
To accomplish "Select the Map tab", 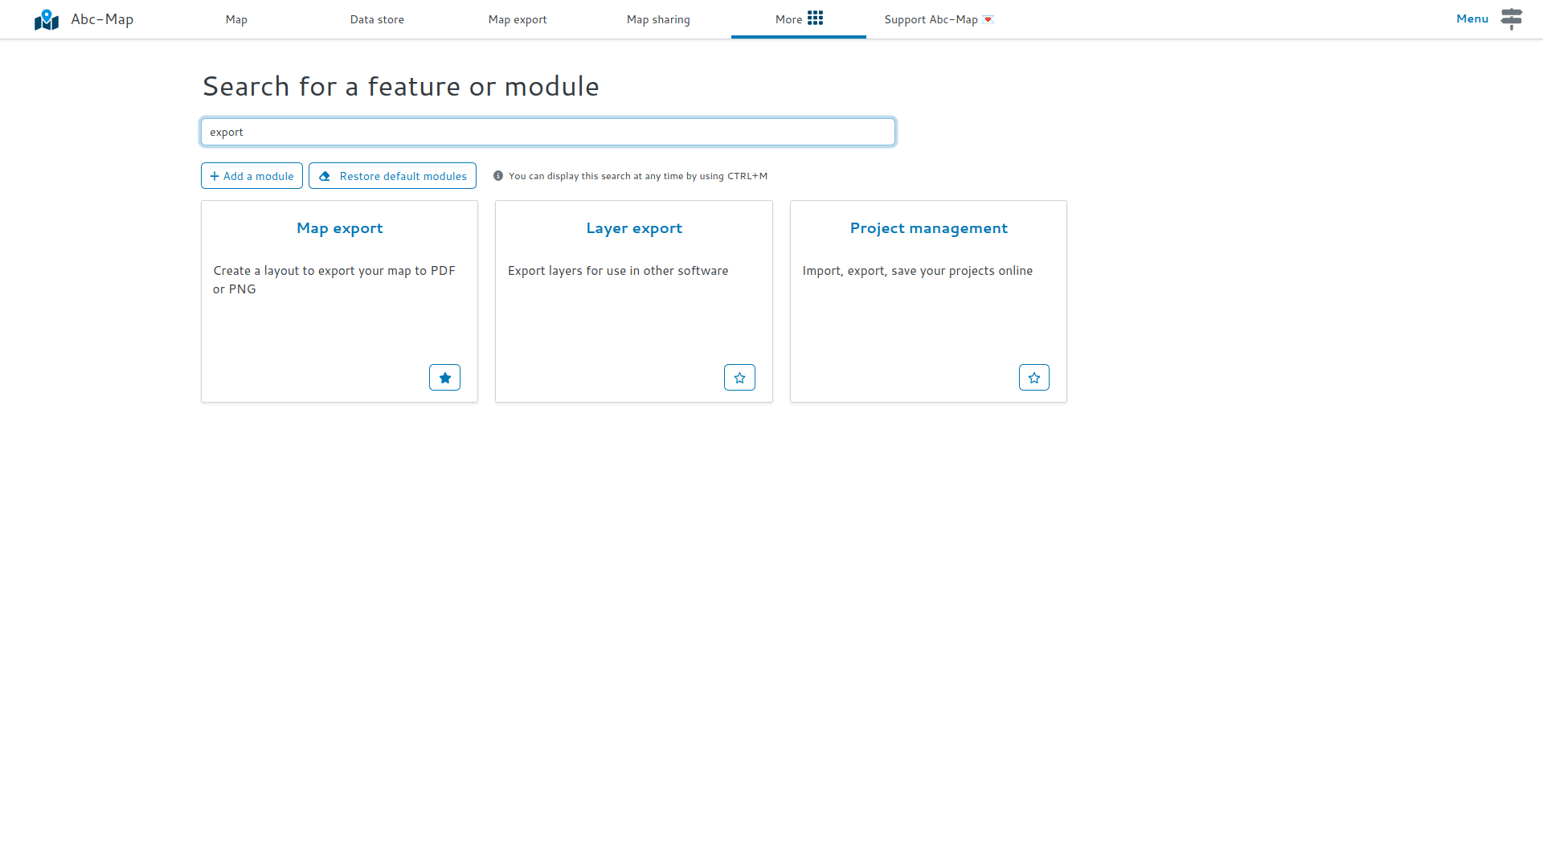I will [x=236, y=19].
